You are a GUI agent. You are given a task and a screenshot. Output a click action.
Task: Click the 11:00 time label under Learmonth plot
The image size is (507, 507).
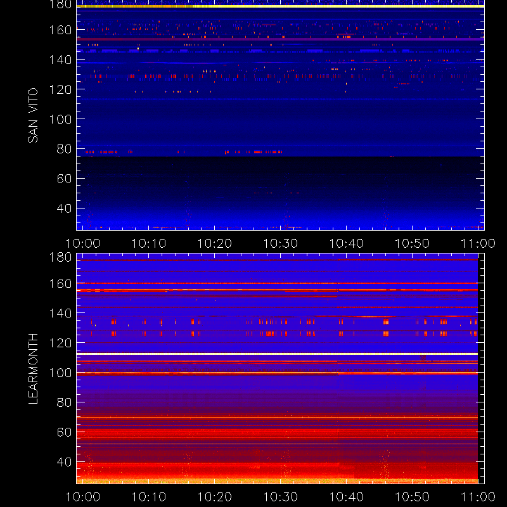(478, 497)
